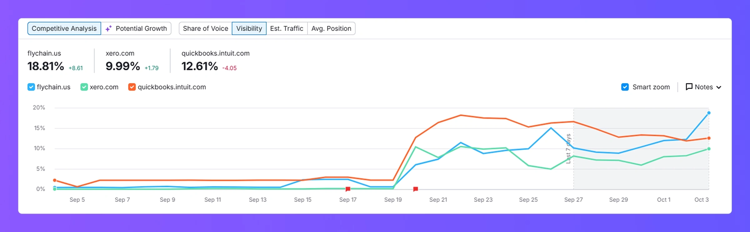Image resolution: width=750 pixels, height=232 pixels.
Task: Click the quickbooks.intuit.com 12.61% summary
Action: (200, 66)
